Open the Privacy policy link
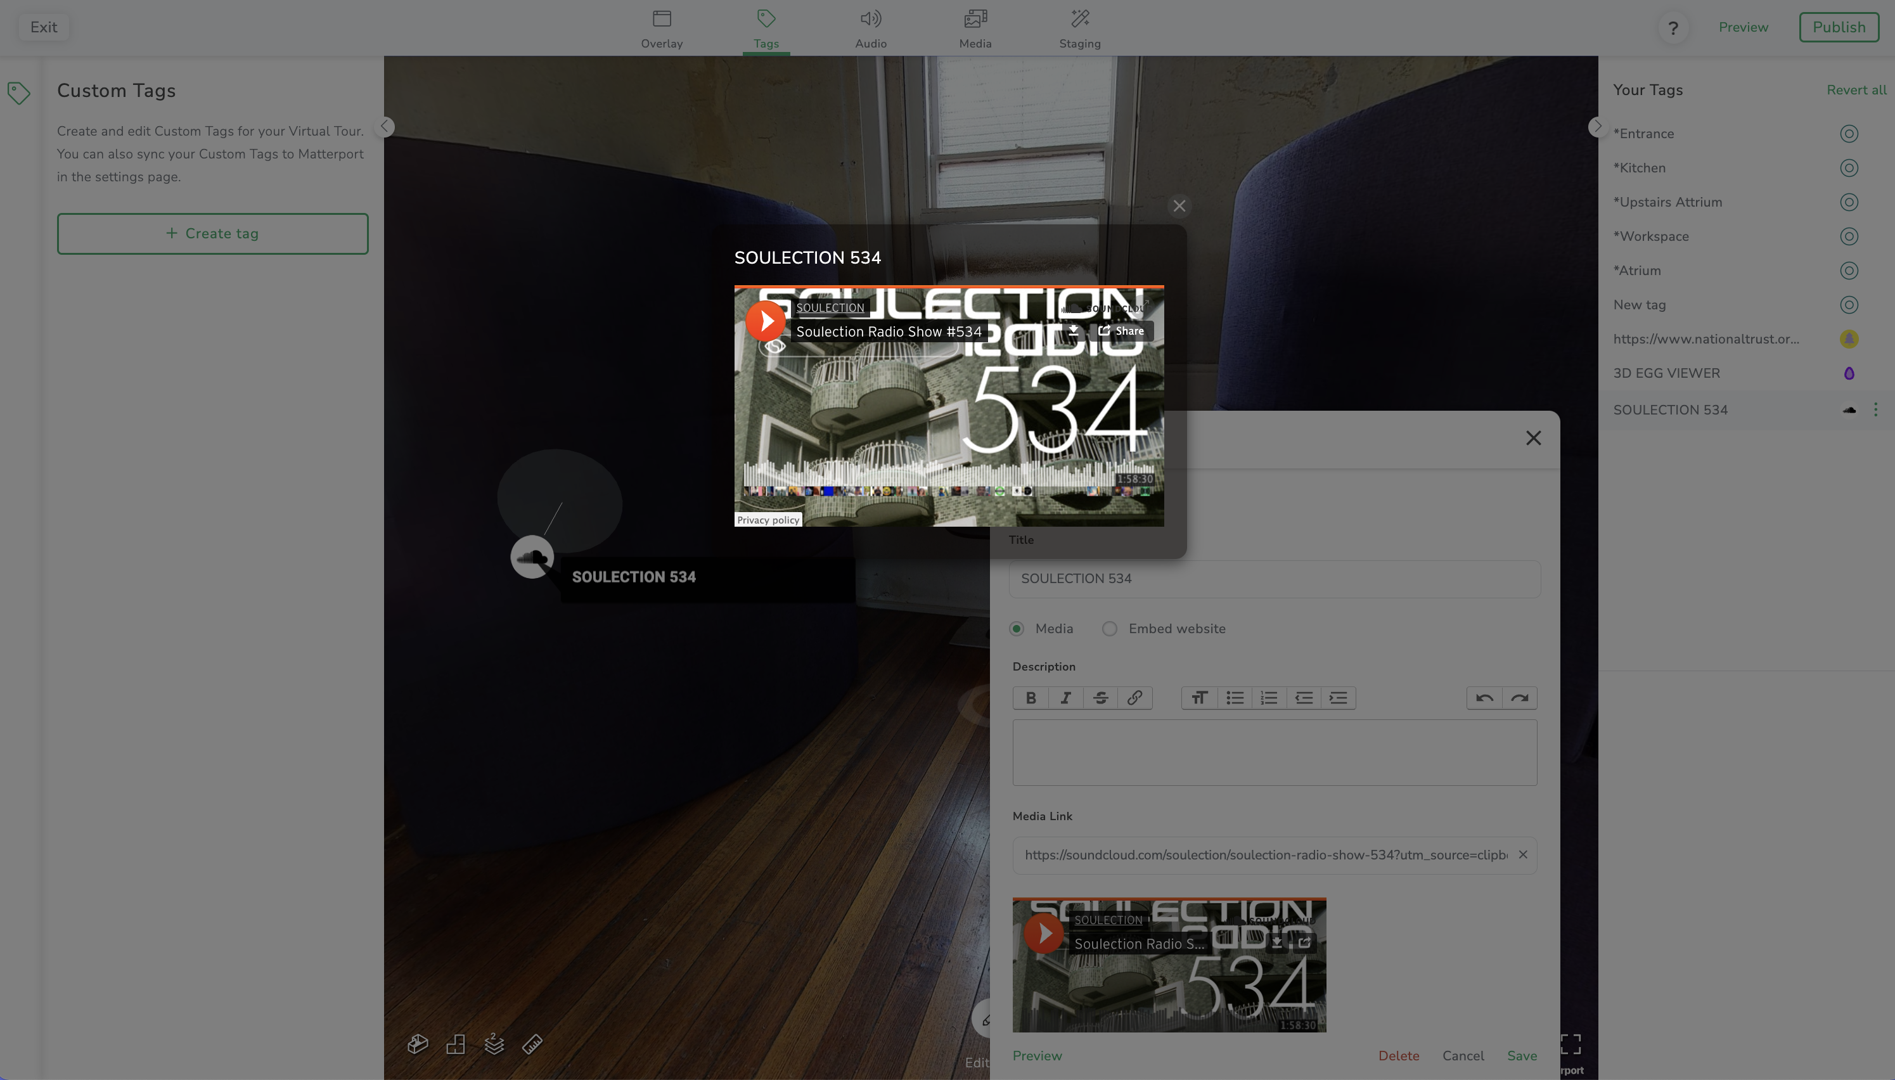The image size is (1895, 1080). click(x=768, y=519)
